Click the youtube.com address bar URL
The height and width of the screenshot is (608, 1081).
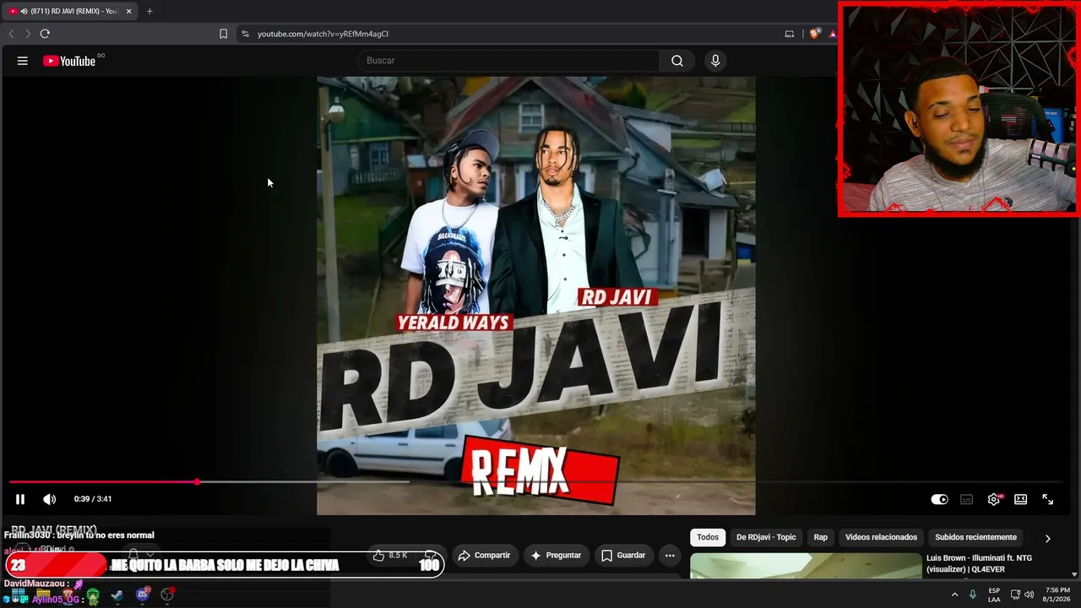click(x=323, y=34)
